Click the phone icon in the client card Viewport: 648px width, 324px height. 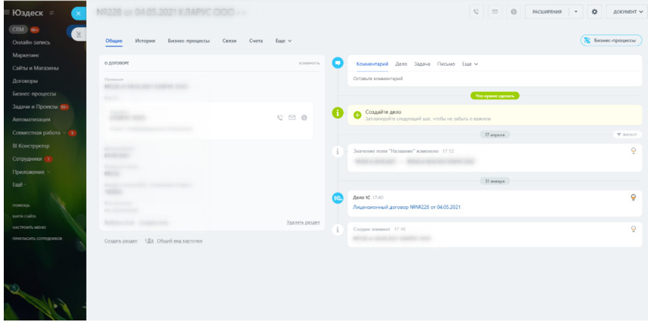click(279, 118)
